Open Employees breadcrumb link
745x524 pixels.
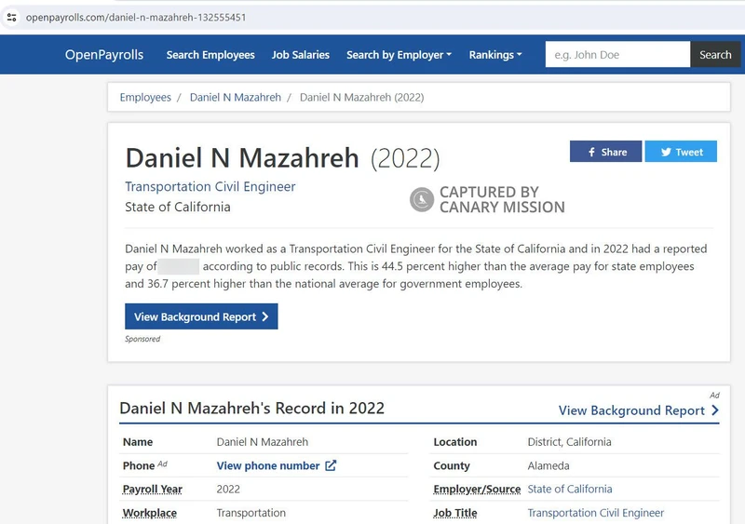point(145,98)
